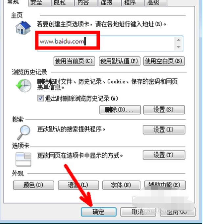This screenshot has width=203, height=224.
Task: Click the up arrow in the address box scrollbar
Action: coord(178,40)
